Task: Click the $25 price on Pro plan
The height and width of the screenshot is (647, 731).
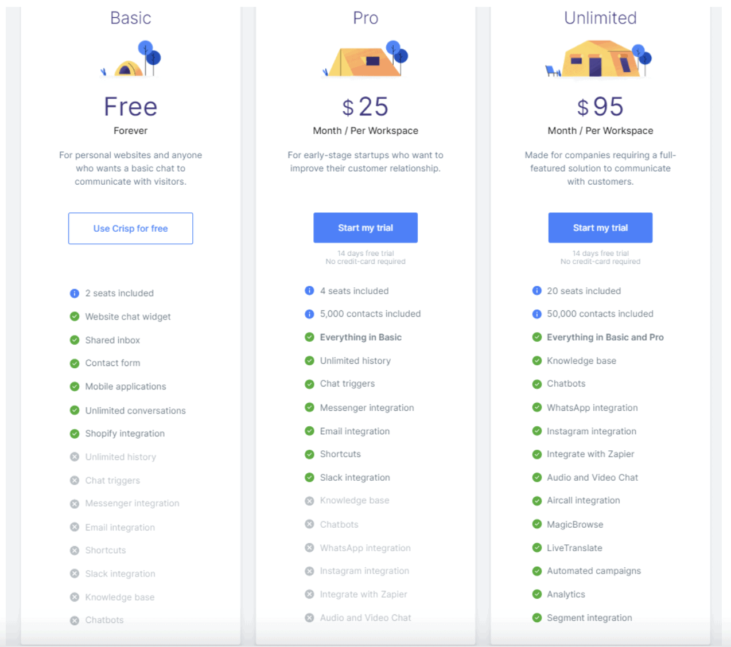Action: click(365, 107)
